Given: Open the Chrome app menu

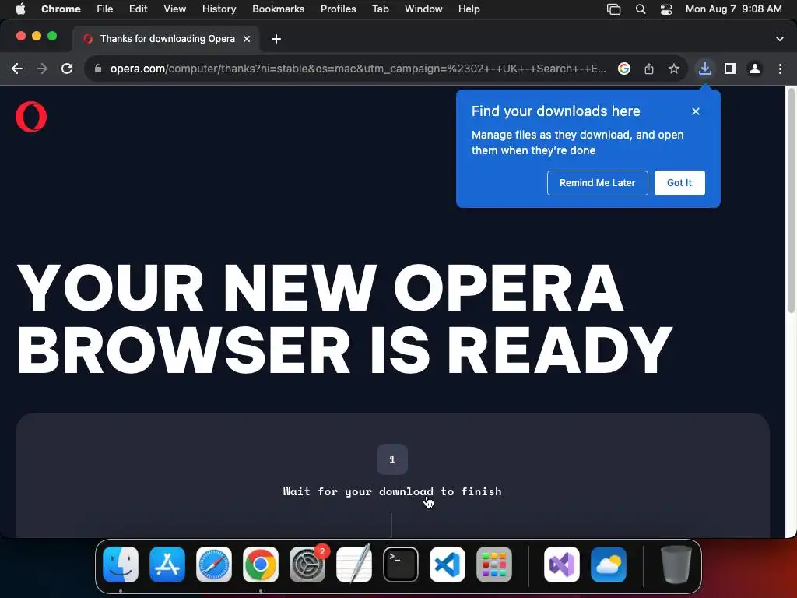Looking at the screenshot, I should [61, 9].
